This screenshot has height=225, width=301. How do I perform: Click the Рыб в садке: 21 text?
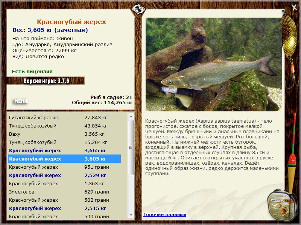point(111,97)
